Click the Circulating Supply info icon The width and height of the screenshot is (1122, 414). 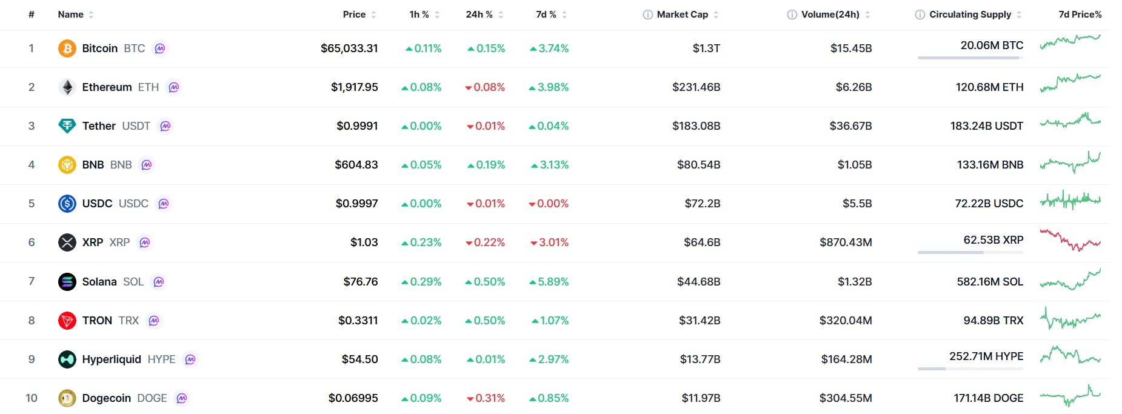920,15
